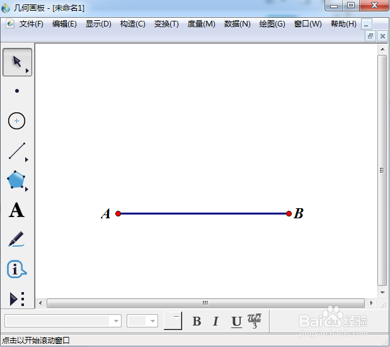Select the Point tool
The width and height of the screenshot is (390, 347).
point(17,91)
